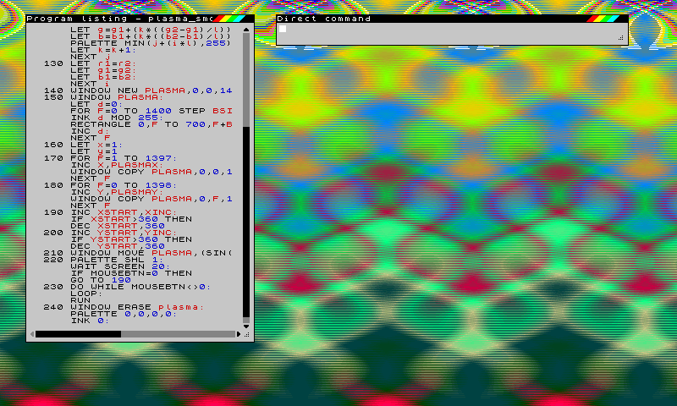Click the resize grip of Program listing window
This screenshot has height=406, width=677.
click(247, 335)
